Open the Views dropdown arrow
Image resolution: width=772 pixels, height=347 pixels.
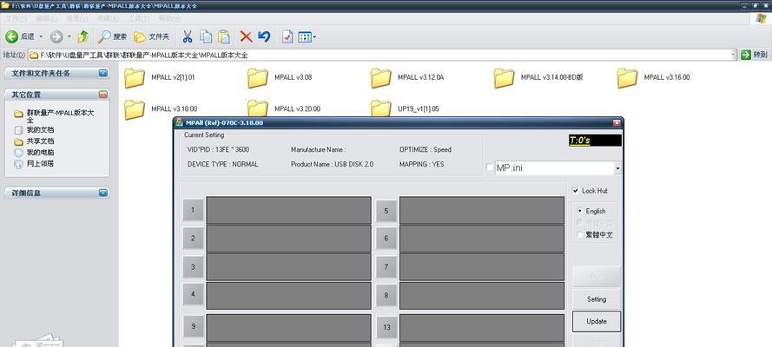click(x=314, y=36)
